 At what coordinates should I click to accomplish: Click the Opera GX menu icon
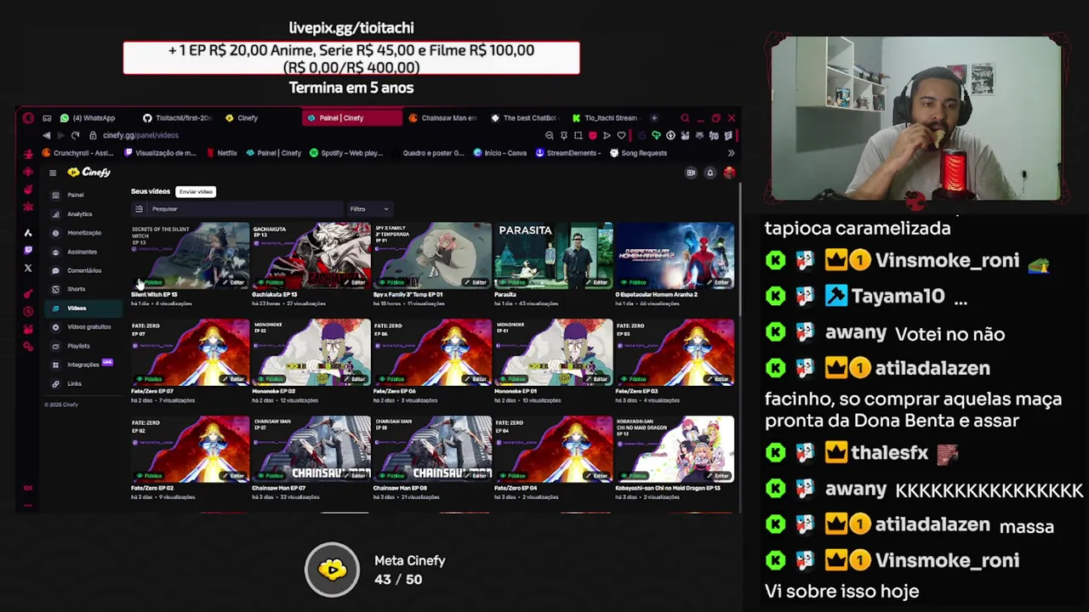coord(28,118)
